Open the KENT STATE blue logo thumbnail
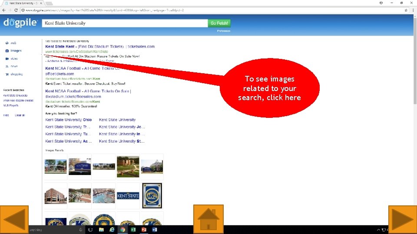The image size is (417, 234). click(x=128, y=196)
